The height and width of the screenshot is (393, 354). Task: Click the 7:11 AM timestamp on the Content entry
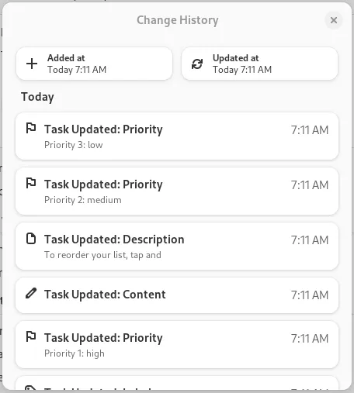310,295
